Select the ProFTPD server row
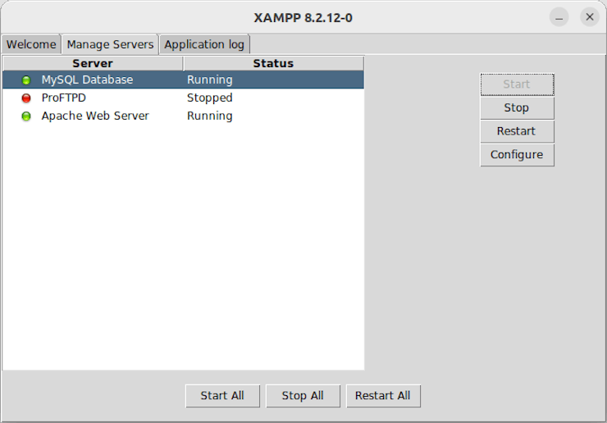 [183, 98]
